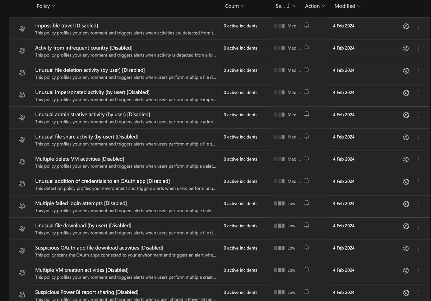Image resolution: width=431 pixels, height=301 pixels.
Task: Click '0 active incidents' for Impossible travel
Action: point(240,26)
